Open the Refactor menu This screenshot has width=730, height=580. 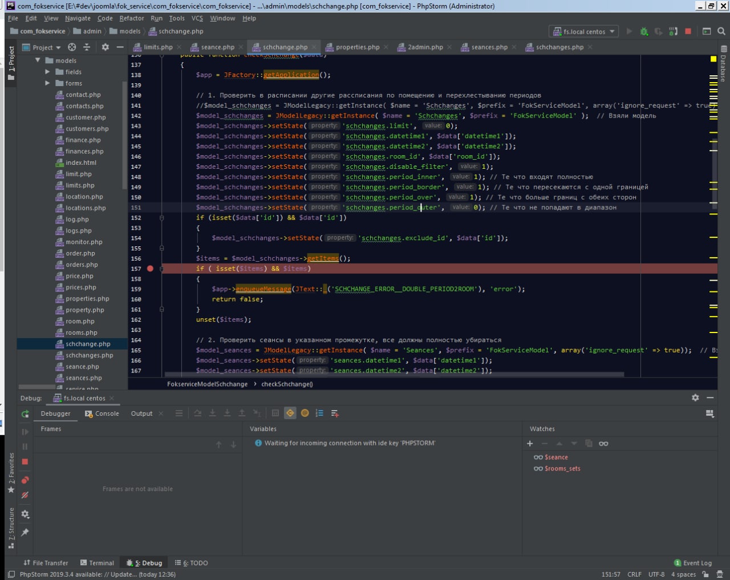(131, 18)
